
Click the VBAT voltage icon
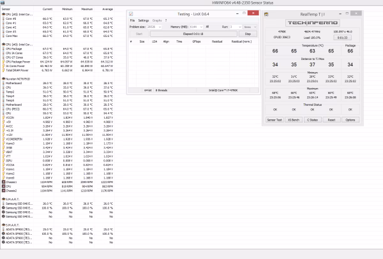coord(3,152)
